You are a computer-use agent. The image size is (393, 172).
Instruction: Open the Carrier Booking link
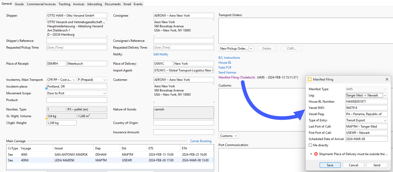tap(201, 141)
